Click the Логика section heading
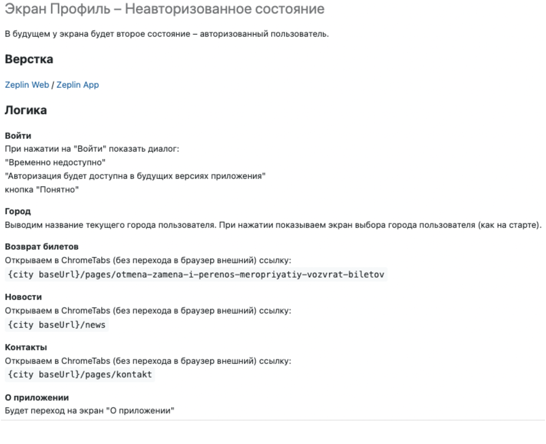This screenshot has height=444, width=546. pyautogui.click(x=26, y=110)
